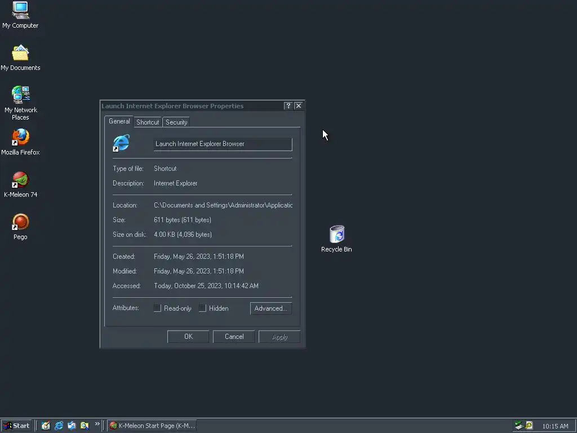Click the 'Shortcut' type of file value
577x433 pixels.
(165, 168)
